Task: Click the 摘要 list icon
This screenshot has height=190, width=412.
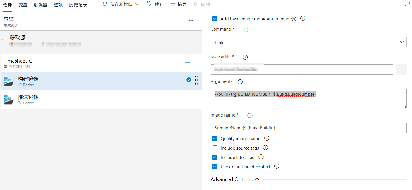Action: (x=173, y=5)
